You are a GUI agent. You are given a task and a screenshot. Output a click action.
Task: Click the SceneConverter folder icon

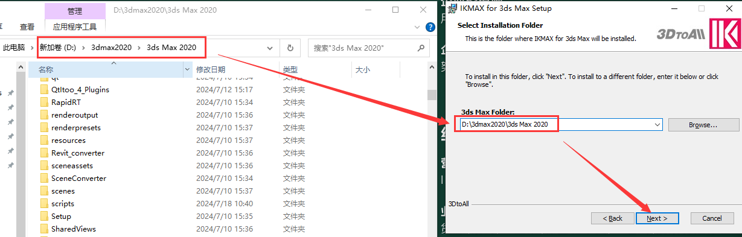tap(43, 178)
